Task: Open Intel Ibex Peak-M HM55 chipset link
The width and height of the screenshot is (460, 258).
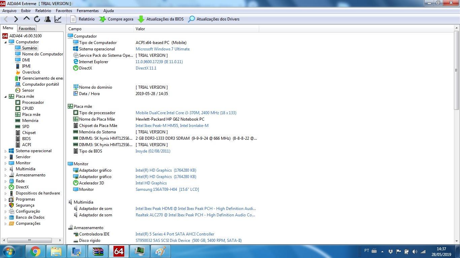Action: 172,126
